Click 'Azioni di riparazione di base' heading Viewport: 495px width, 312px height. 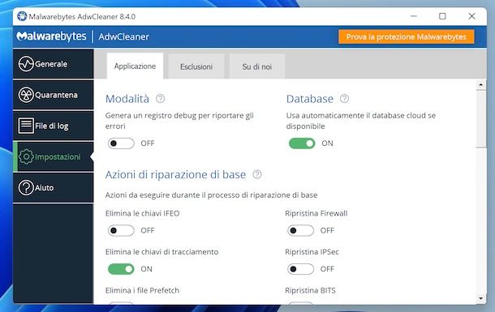pos(175,174)
